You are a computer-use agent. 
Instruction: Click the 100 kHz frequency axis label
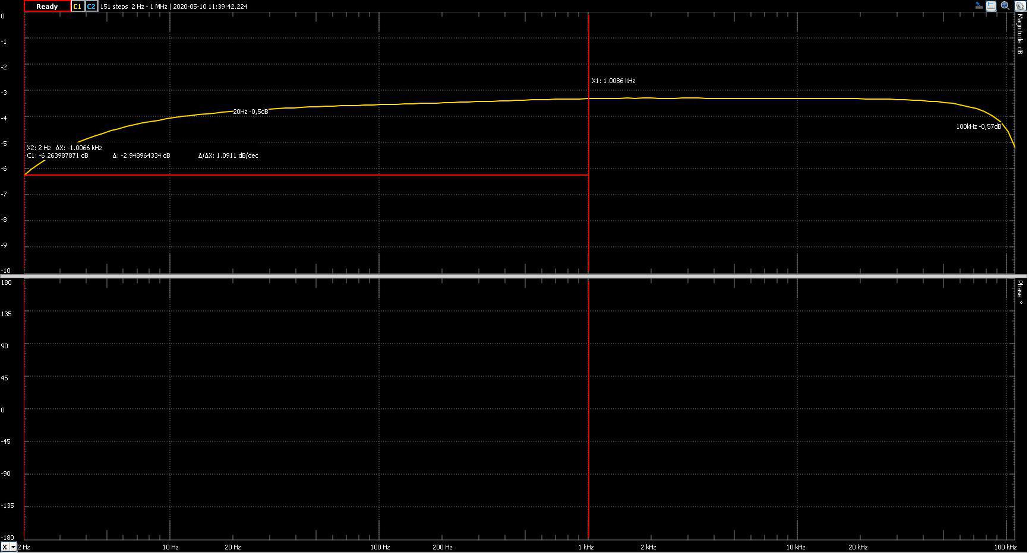[1005, 547]
